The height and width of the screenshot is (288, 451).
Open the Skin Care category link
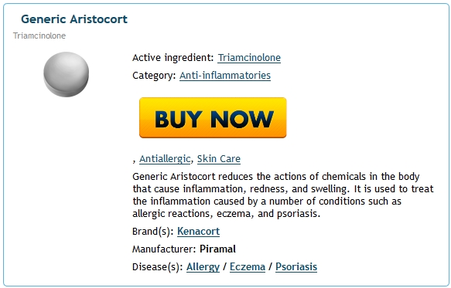(x=219, y=159)
